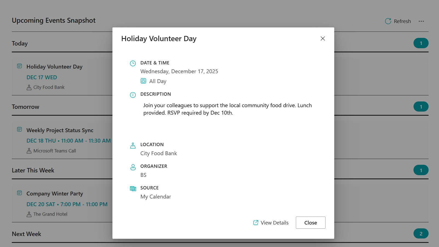
Task: Click the organizer person icon
Action: [133, 167]
